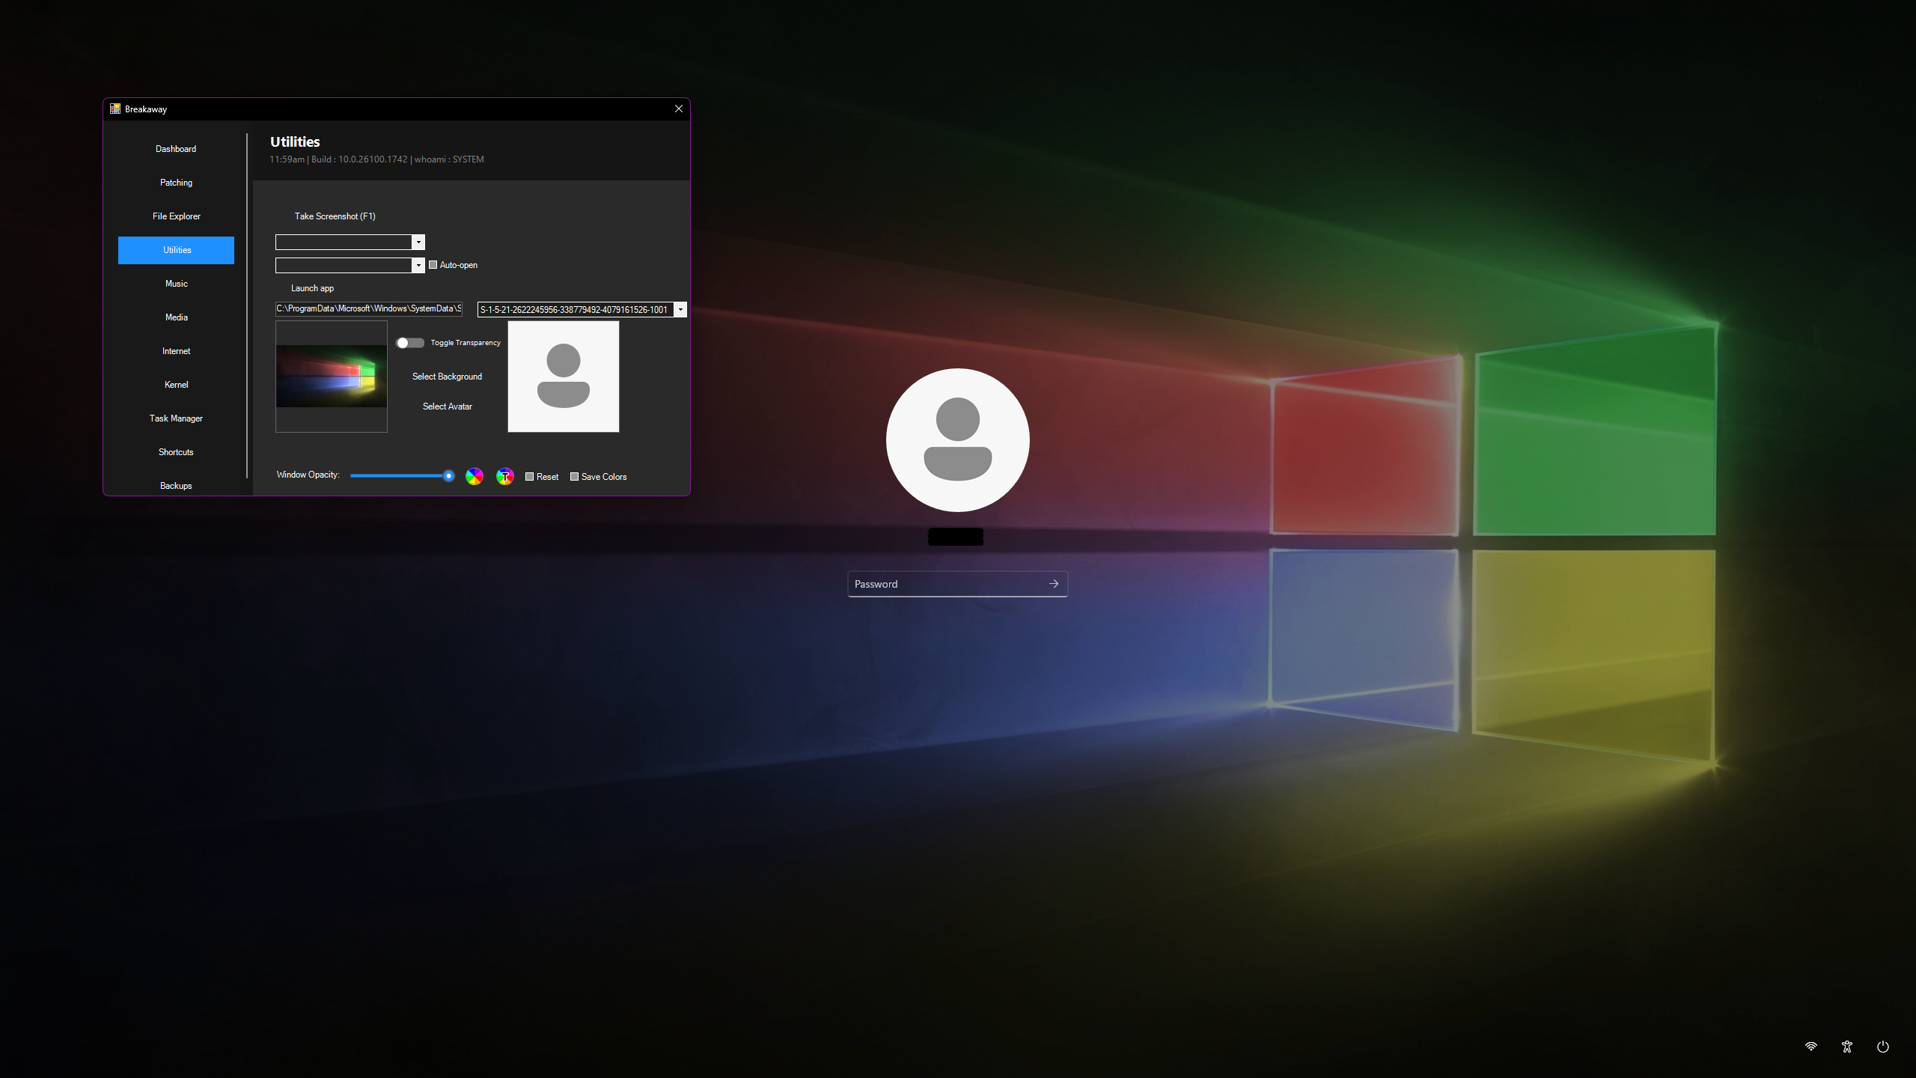Click the large user avatar on lock screen
The width and height of the screenshot is (1916, 1078).
958,440
